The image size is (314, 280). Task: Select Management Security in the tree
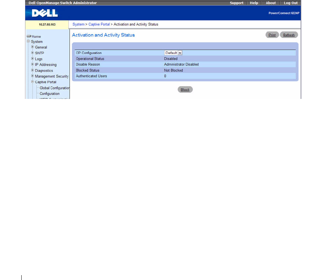(52, 76)
